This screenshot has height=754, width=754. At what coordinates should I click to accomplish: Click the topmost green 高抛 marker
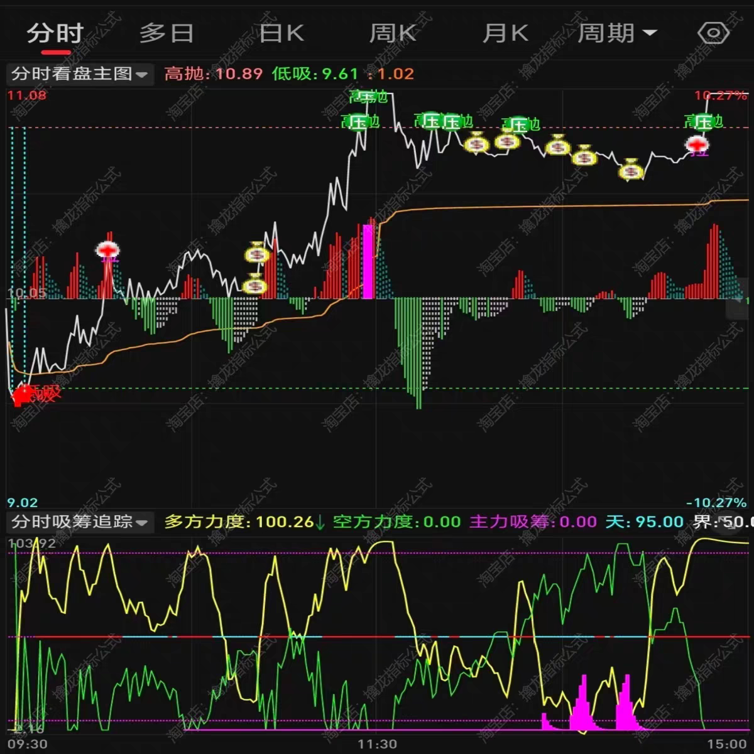tap(368, 97)
